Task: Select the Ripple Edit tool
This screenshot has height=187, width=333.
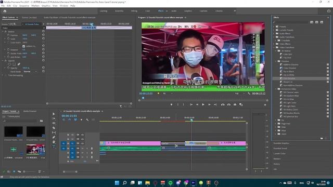Action: click(x=54, y=123)
